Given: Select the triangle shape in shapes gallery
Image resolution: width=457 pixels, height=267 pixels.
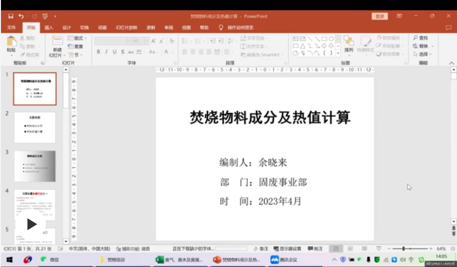Looking at the screenshot, I should click(303, 46).
